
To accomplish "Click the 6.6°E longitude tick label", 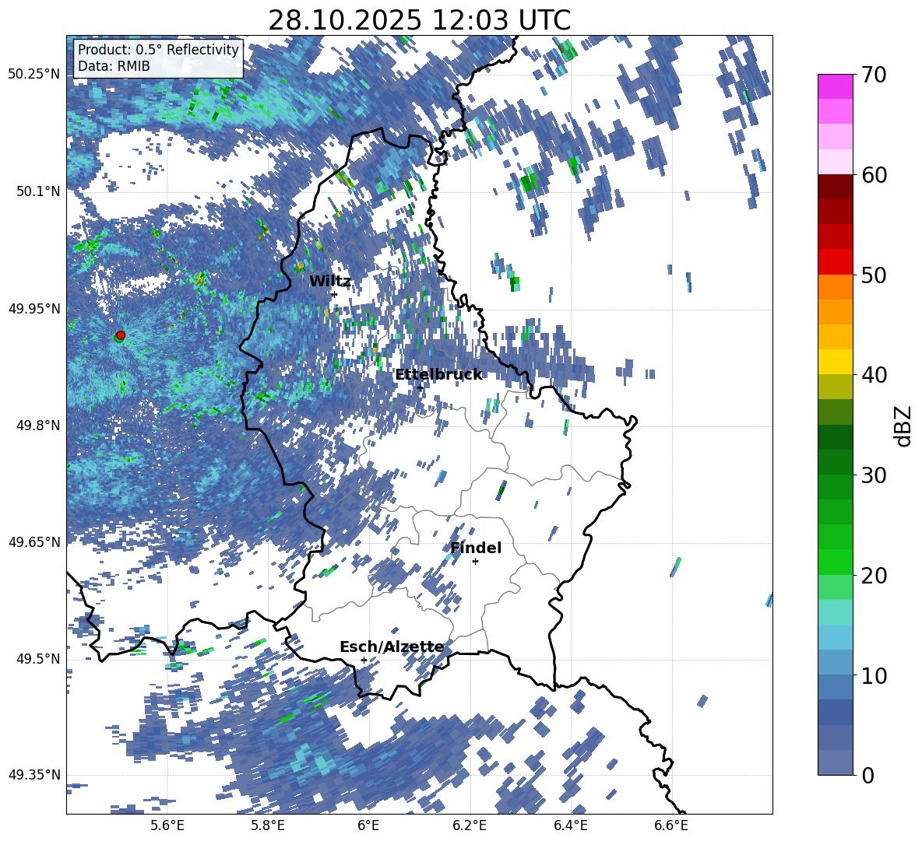I will pyautogui.click(x=671, y=825).
